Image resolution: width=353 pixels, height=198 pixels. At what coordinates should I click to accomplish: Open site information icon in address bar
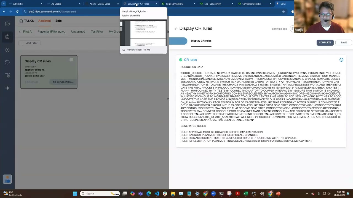(25, 12)
